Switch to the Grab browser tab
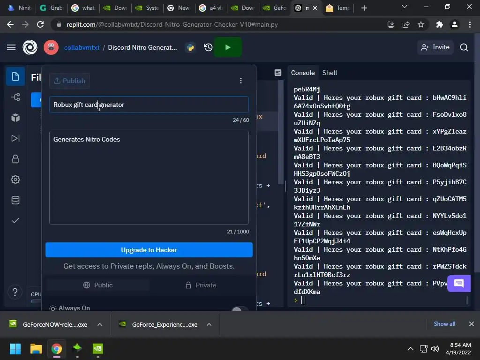This screenshot has width=480, height=360. [x=52, y=8]
